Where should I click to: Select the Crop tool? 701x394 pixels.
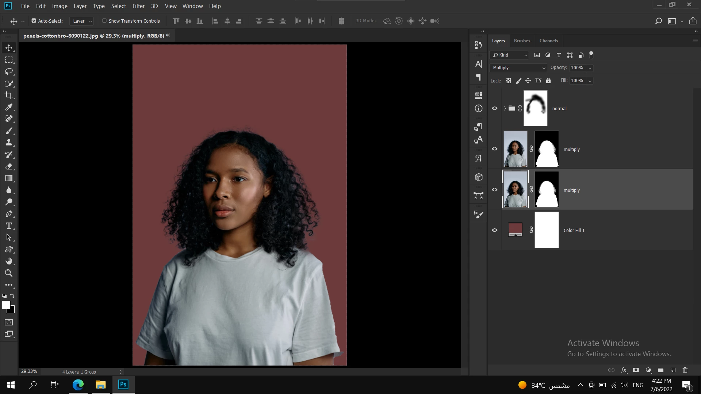(9, 95)
